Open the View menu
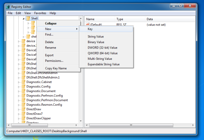The height and width of the screenshot is (140, 204). point(28,13)
